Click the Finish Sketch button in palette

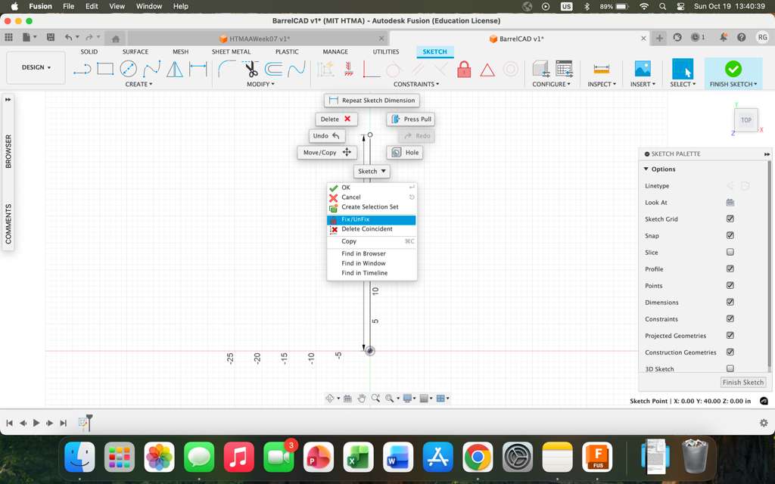point(742,382)
